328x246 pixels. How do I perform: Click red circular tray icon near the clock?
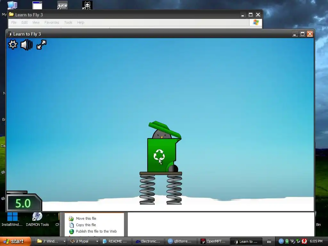[x=304, y=241]
